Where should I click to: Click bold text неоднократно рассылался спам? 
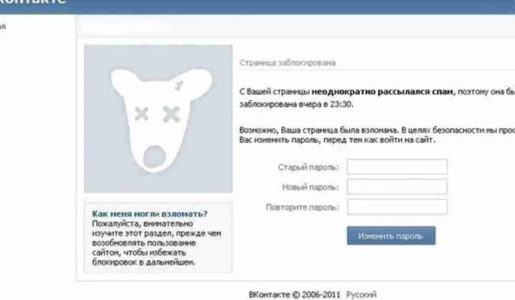[382, 92]
